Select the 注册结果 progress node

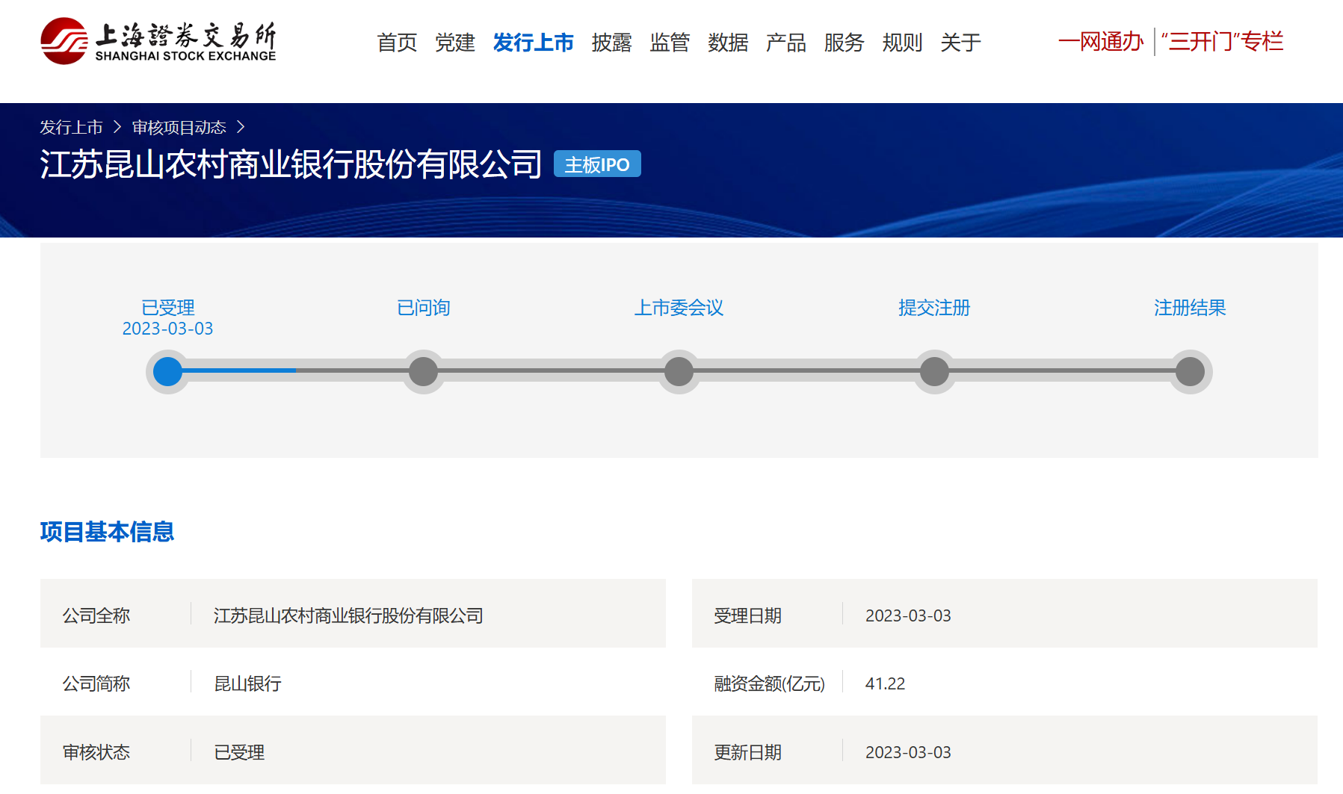(x=1191, y=371)
